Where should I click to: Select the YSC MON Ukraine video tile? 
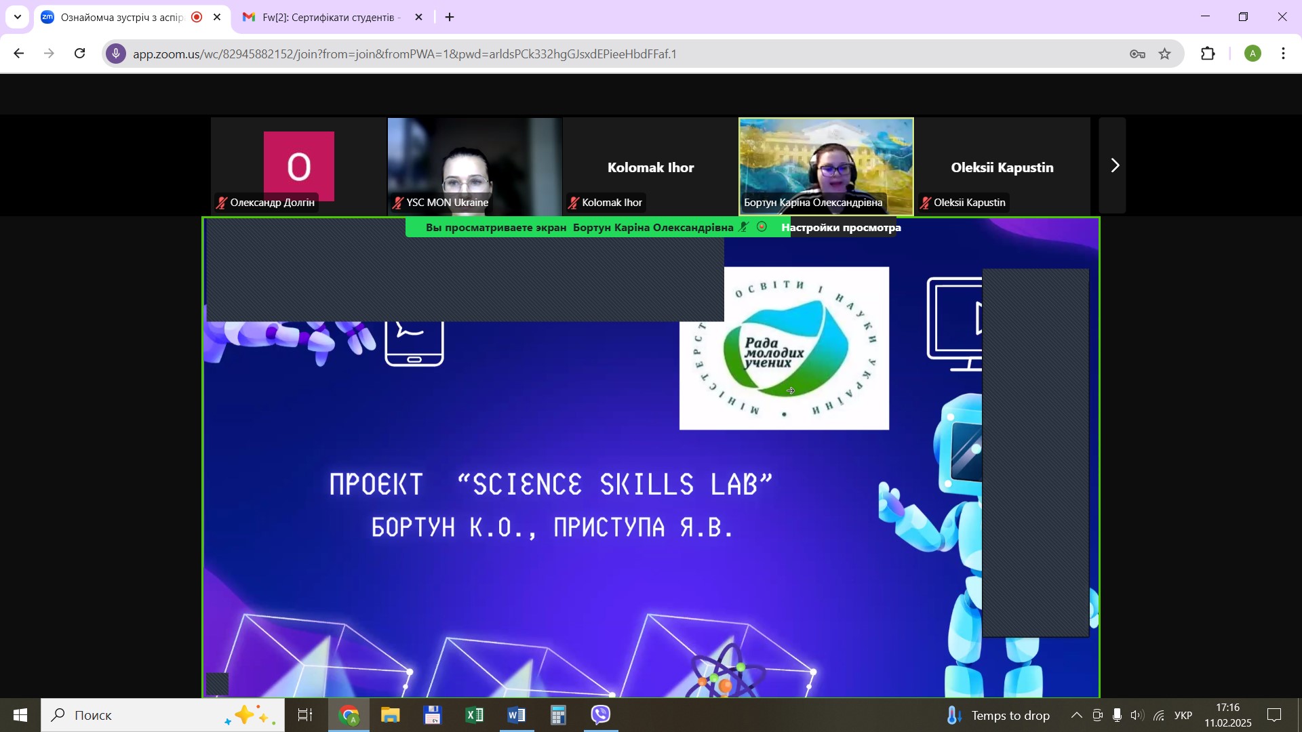coord(475,167)
